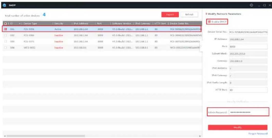
Task: Toggle the select-all checkbox in table header
Action: click(x=5, y=23)
